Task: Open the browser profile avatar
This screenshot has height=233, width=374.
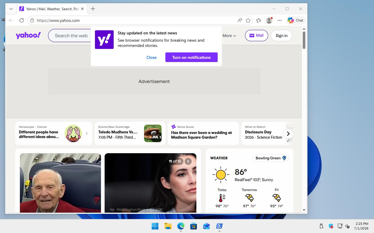Action: pos(269,20)
